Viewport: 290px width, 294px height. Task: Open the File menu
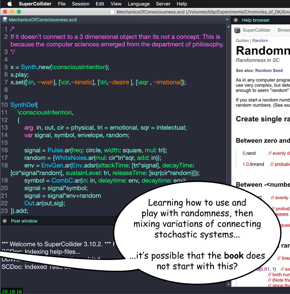[62, 4]
